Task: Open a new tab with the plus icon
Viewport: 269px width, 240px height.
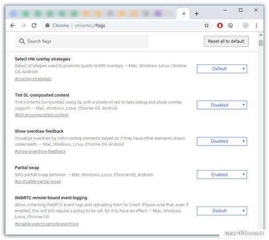Action: [x=196, y=14]
